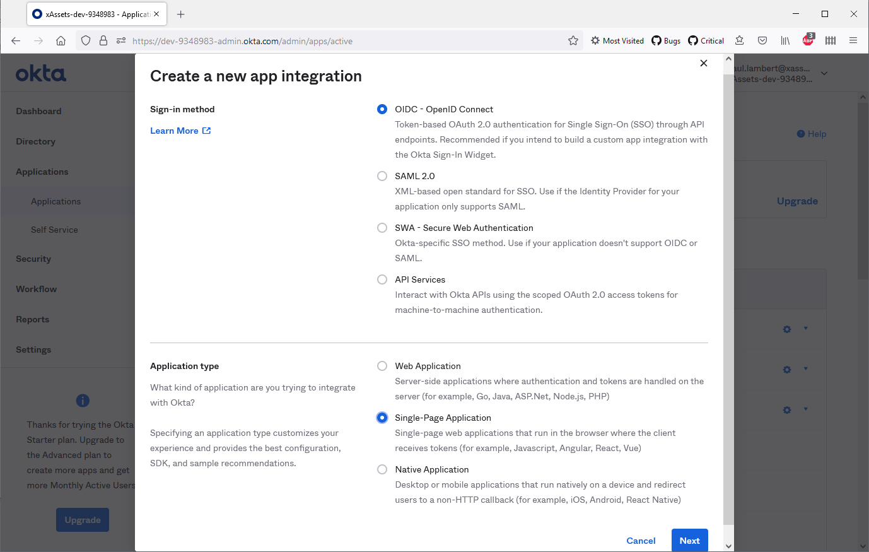
Task: Expand the account dropdown at top right
Action: pyautogui.click(x=824, y=73)
